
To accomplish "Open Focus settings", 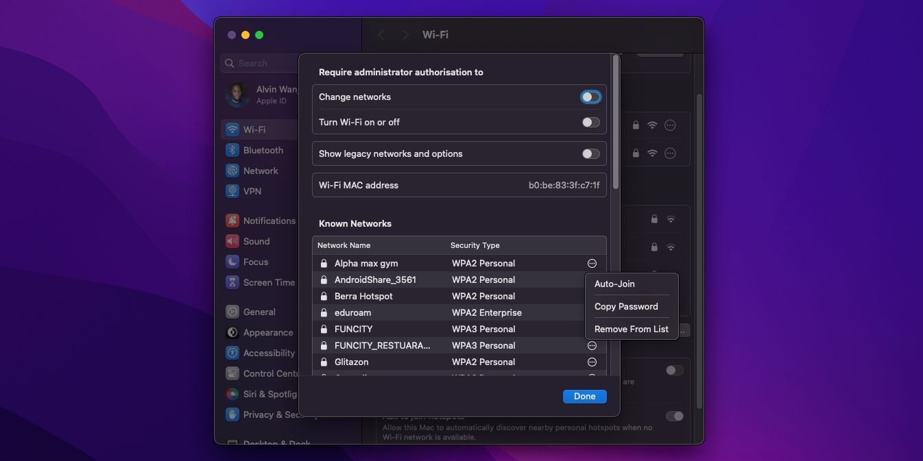I will click(x=255, y=262).
